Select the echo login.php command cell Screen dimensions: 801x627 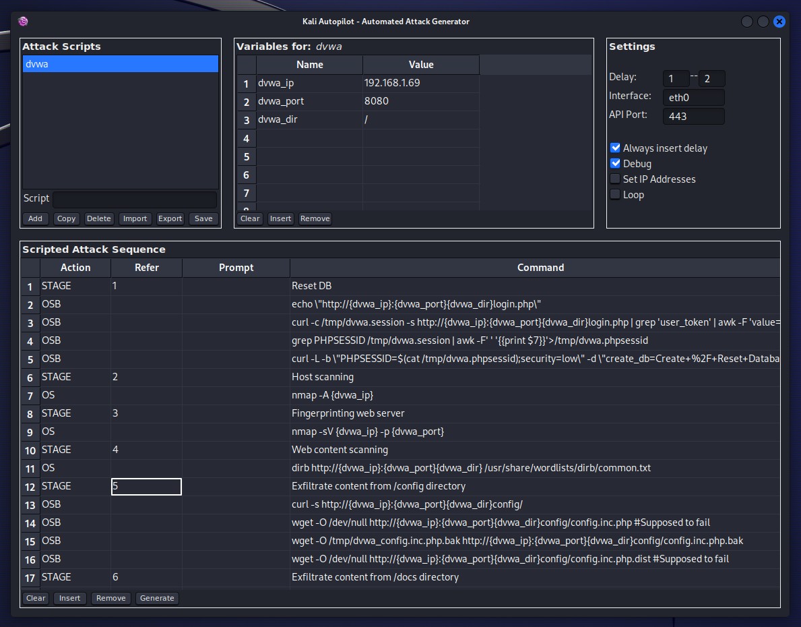click(x=535, y=304)
